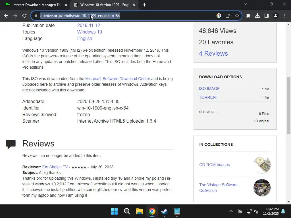Screen dimensions: 291x218
Task: Bookmark this tab with star icon
Action: tap(237, 16)
